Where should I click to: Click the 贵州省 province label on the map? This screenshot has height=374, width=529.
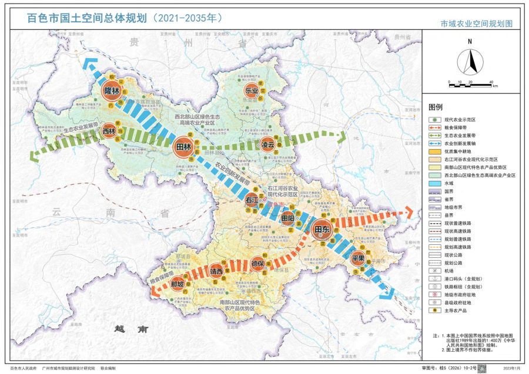pyautogui.click(x=189, y=42)
